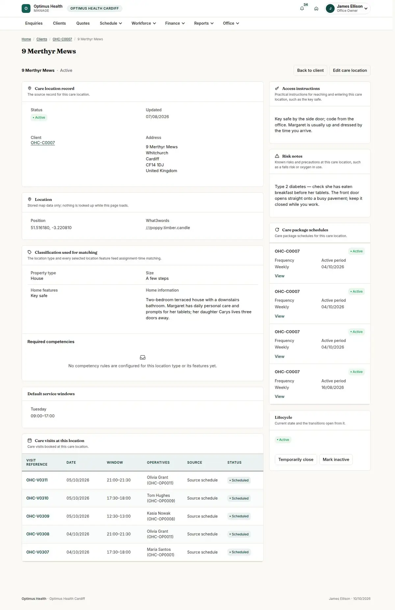Go to home via the house icon

point(316,9)
